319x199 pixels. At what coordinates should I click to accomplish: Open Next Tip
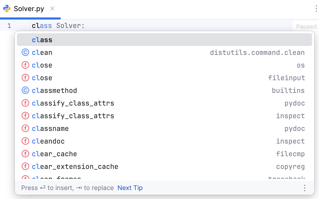point(130,188)
